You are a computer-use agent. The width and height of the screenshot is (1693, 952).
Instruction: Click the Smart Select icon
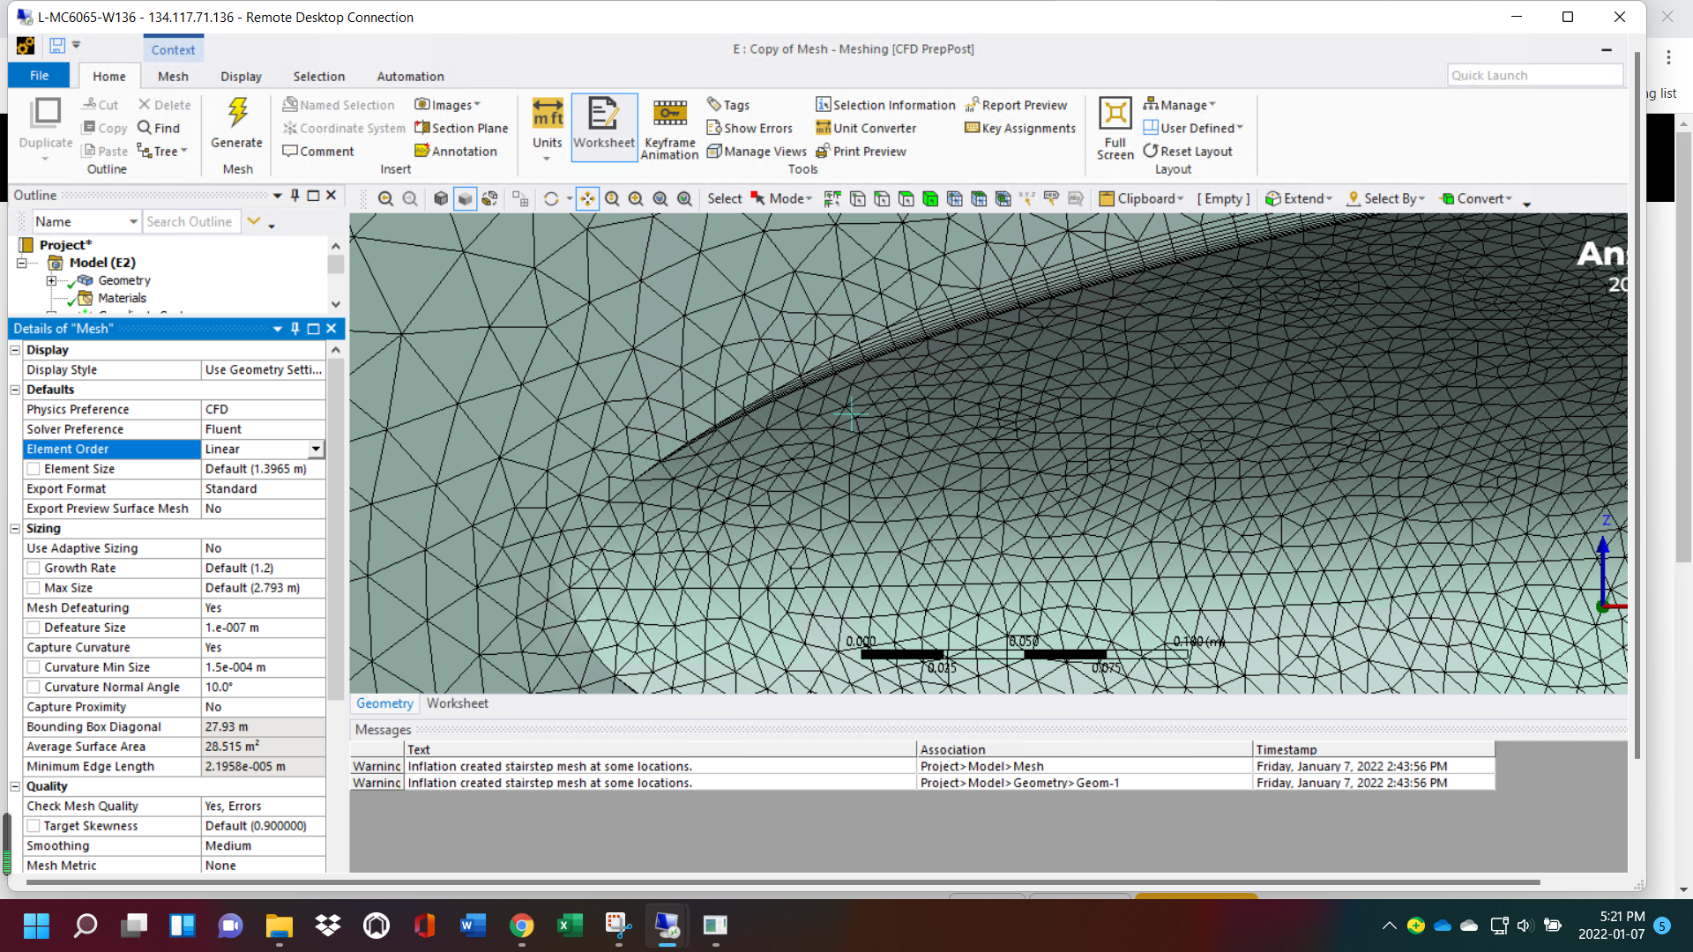pos(832,199)
